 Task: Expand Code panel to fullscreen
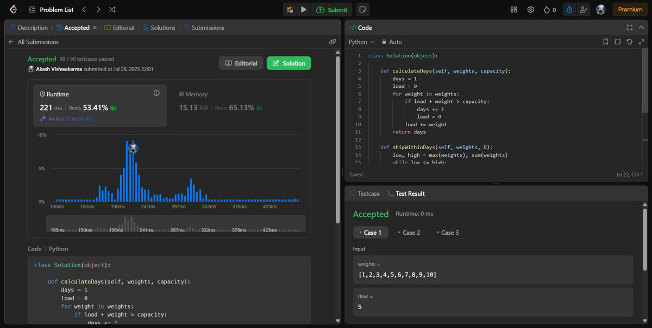[629, 28]
